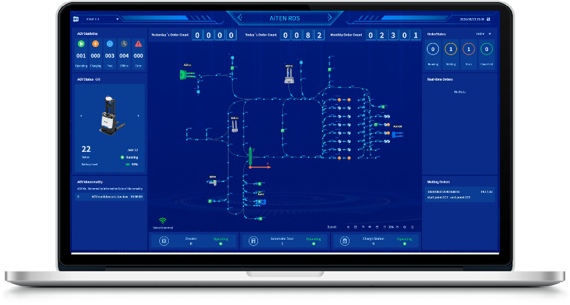The width and height of the screenshot is (570, 305).
Task: Show next AGV with right arrow
Action: pos(139,116)
